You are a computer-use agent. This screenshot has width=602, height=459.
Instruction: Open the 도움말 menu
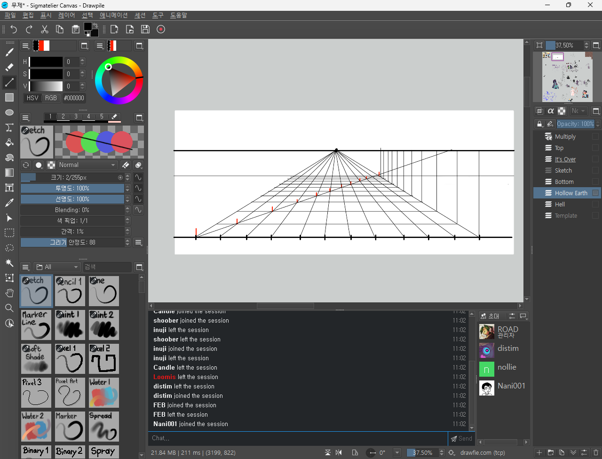tap(178, 16)
